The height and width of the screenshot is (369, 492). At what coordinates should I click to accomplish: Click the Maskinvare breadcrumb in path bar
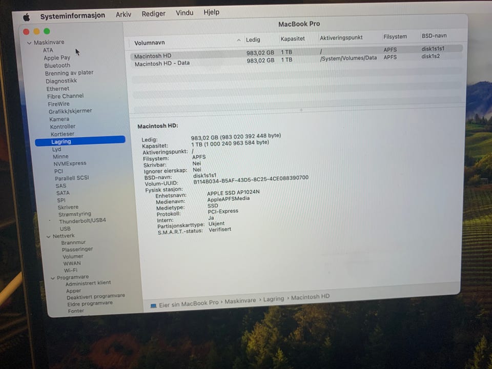click(x=240, y=301)
